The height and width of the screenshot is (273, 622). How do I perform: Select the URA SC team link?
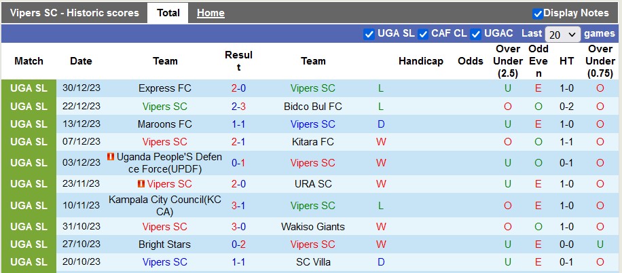(313, 184)
